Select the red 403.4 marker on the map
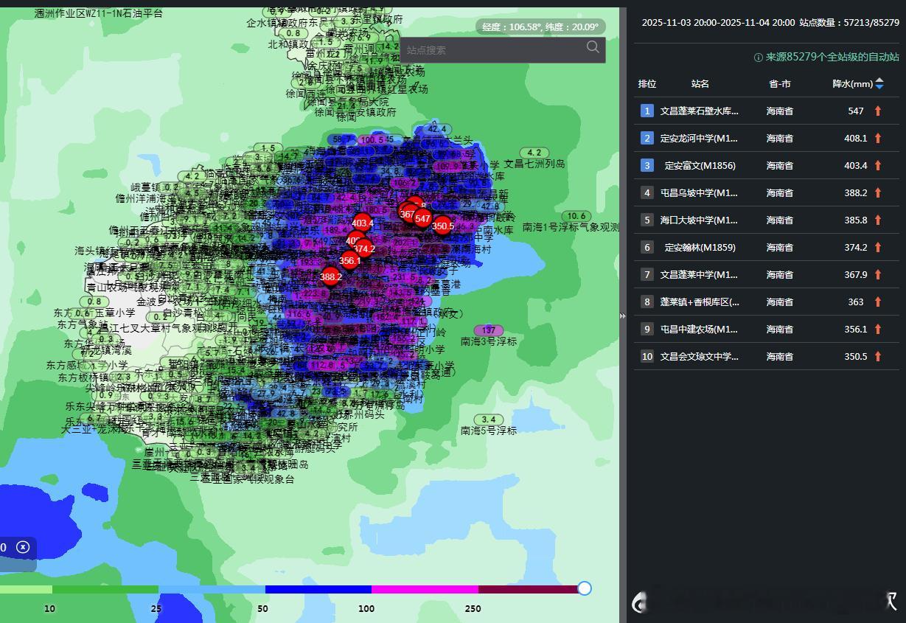The width and height of the screenshot is (906, 623). pos(362,223)
